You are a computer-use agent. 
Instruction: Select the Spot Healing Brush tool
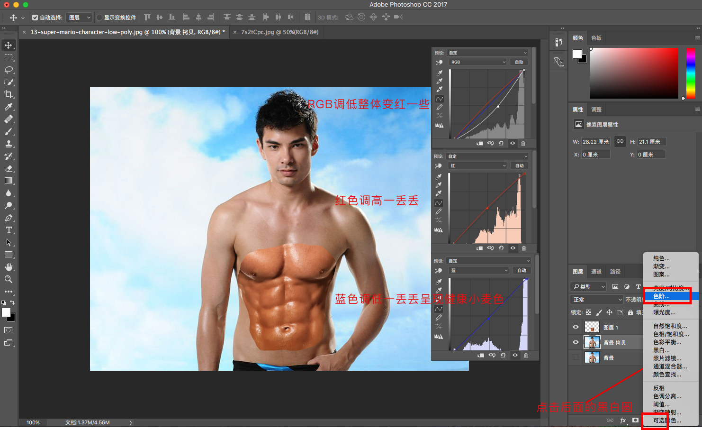tap(9, 119)
